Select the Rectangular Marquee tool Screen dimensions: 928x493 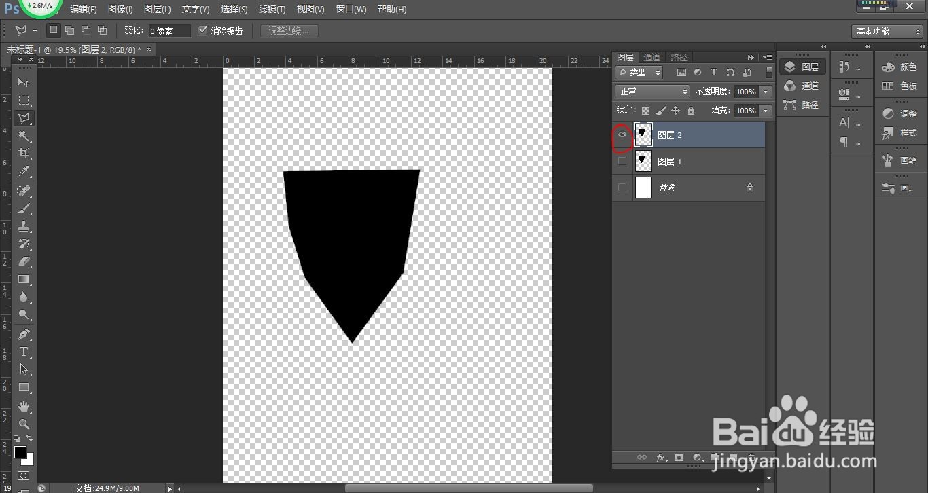[24, 101]
